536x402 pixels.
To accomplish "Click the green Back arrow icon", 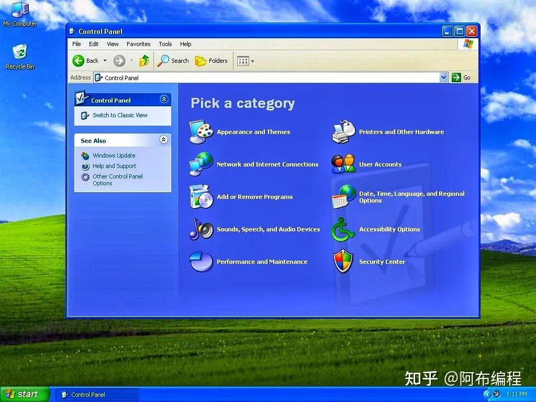I will [79, 61].
